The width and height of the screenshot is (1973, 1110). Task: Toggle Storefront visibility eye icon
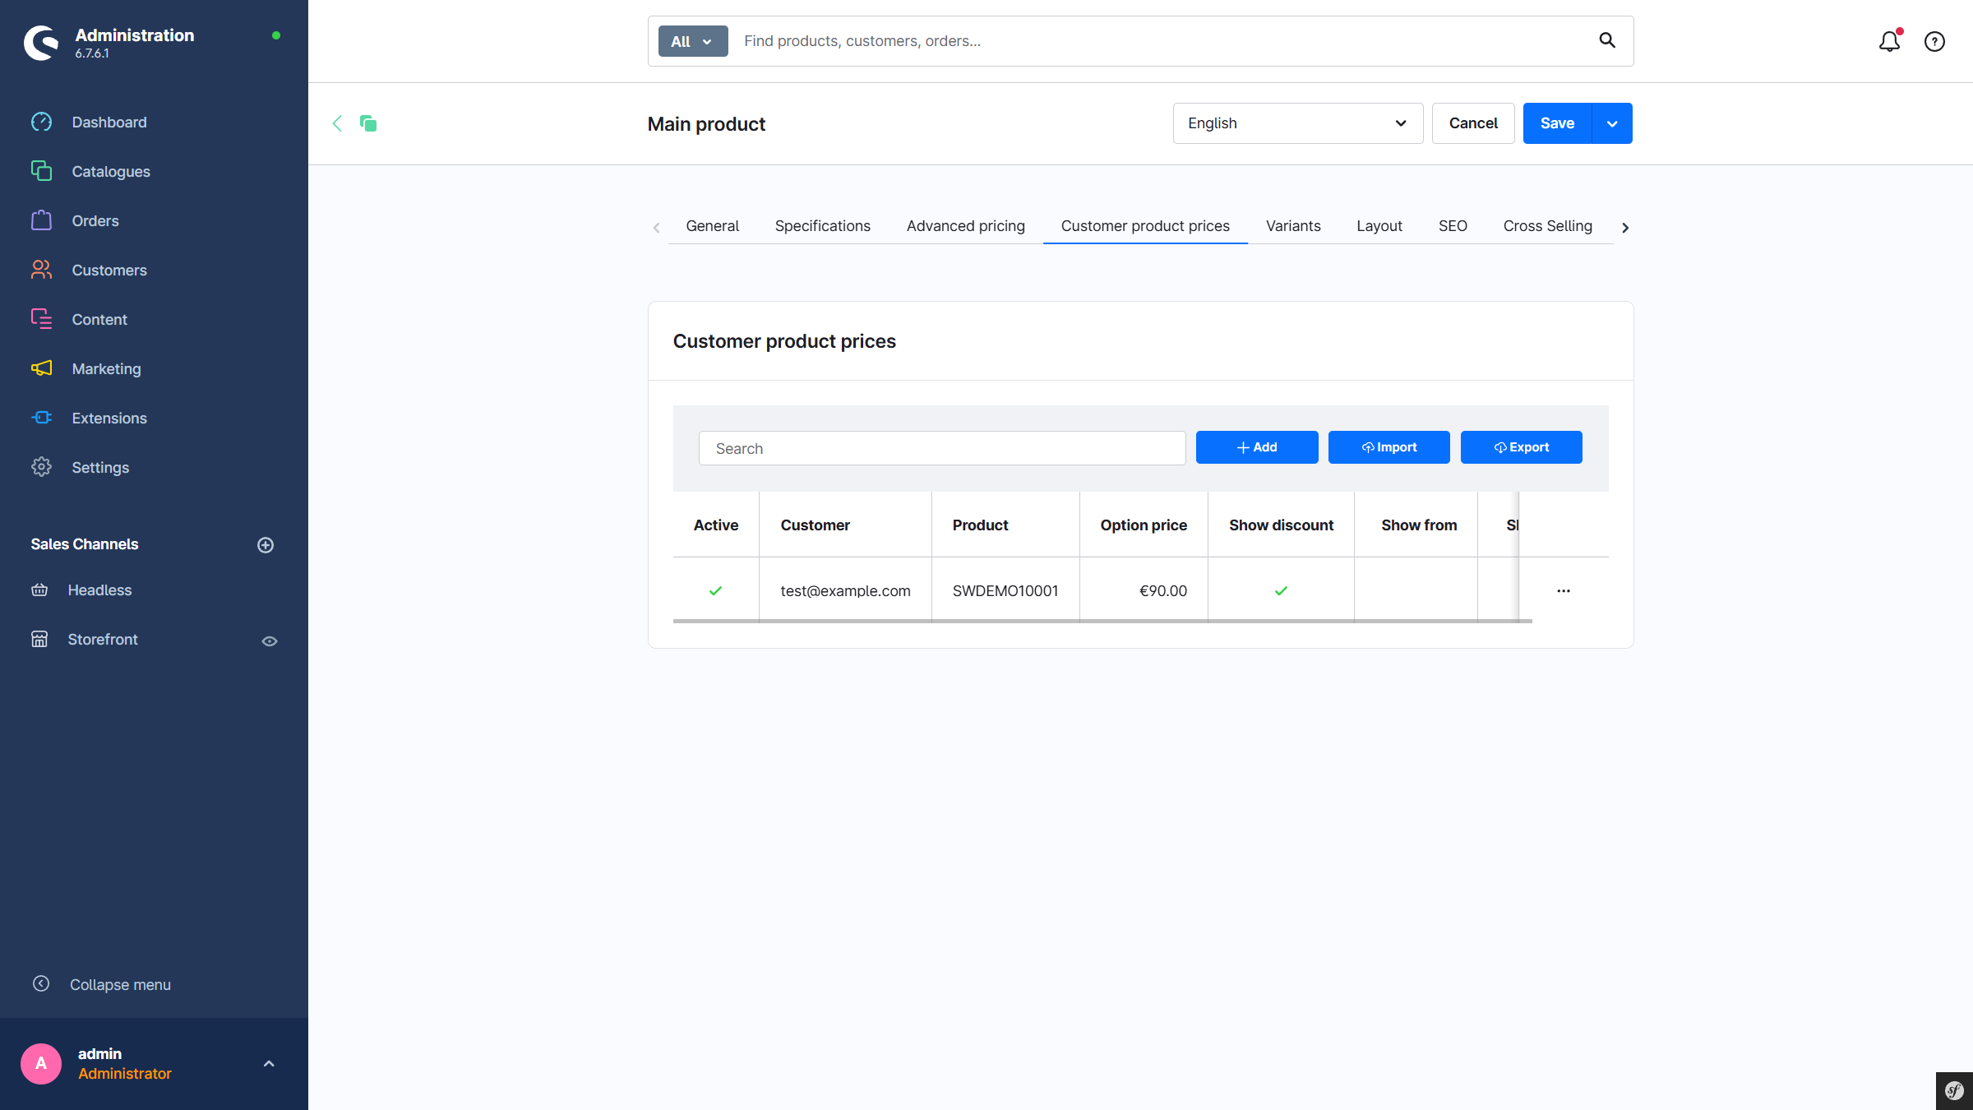[x=270, y=641]
